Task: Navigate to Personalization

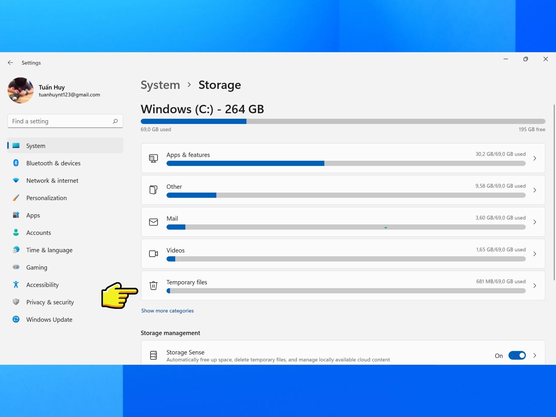Action: 65,198
